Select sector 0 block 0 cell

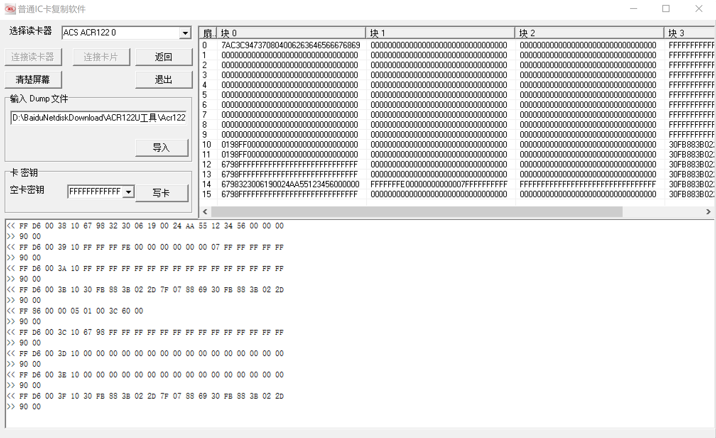(291, 45)
